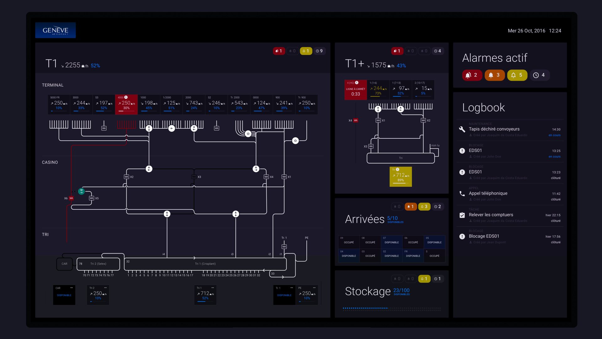The image size is (602, 339).
Task: Click the Genève Aéroport logo
Action: click(55, 30)
